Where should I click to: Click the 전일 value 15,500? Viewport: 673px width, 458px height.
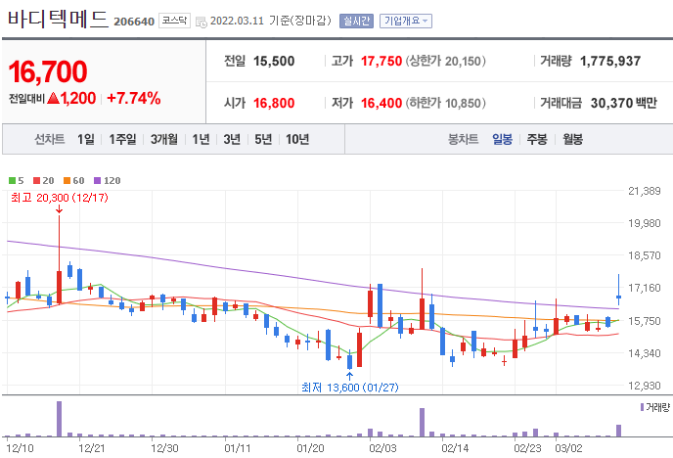coord(274,61)
